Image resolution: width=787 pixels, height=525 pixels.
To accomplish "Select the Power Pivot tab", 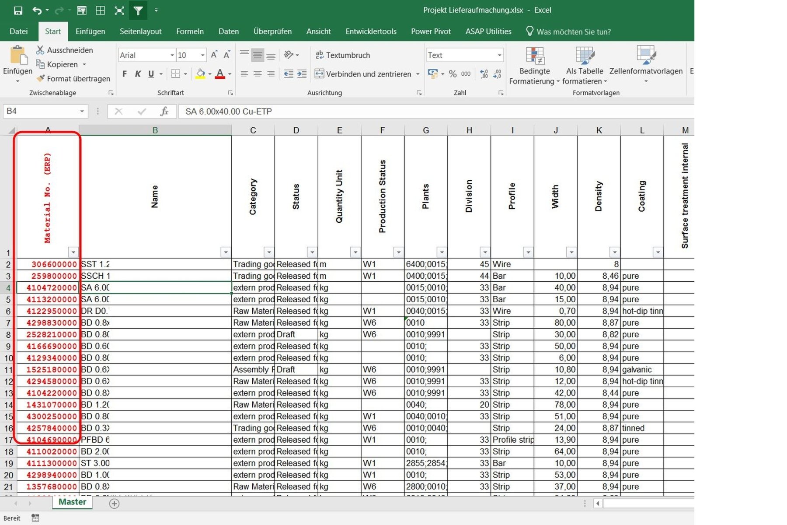I will [431, 31].
